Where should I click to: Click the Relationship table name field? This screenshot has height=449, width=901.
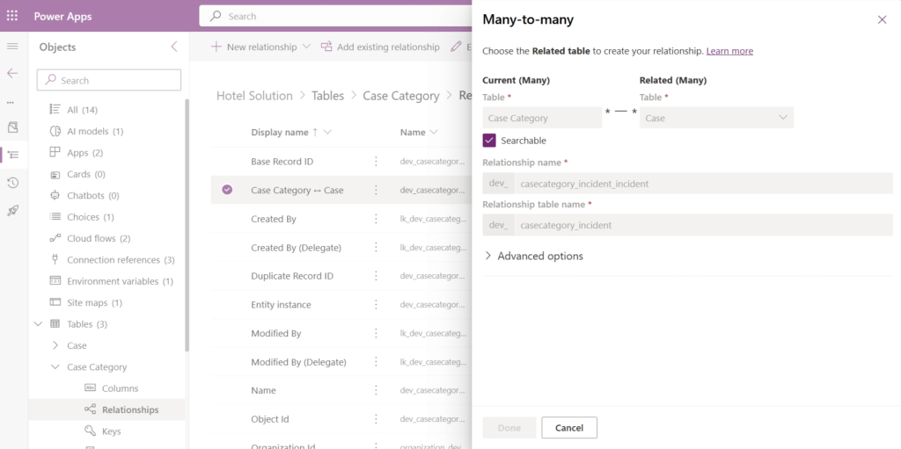(x=704, y=225)
